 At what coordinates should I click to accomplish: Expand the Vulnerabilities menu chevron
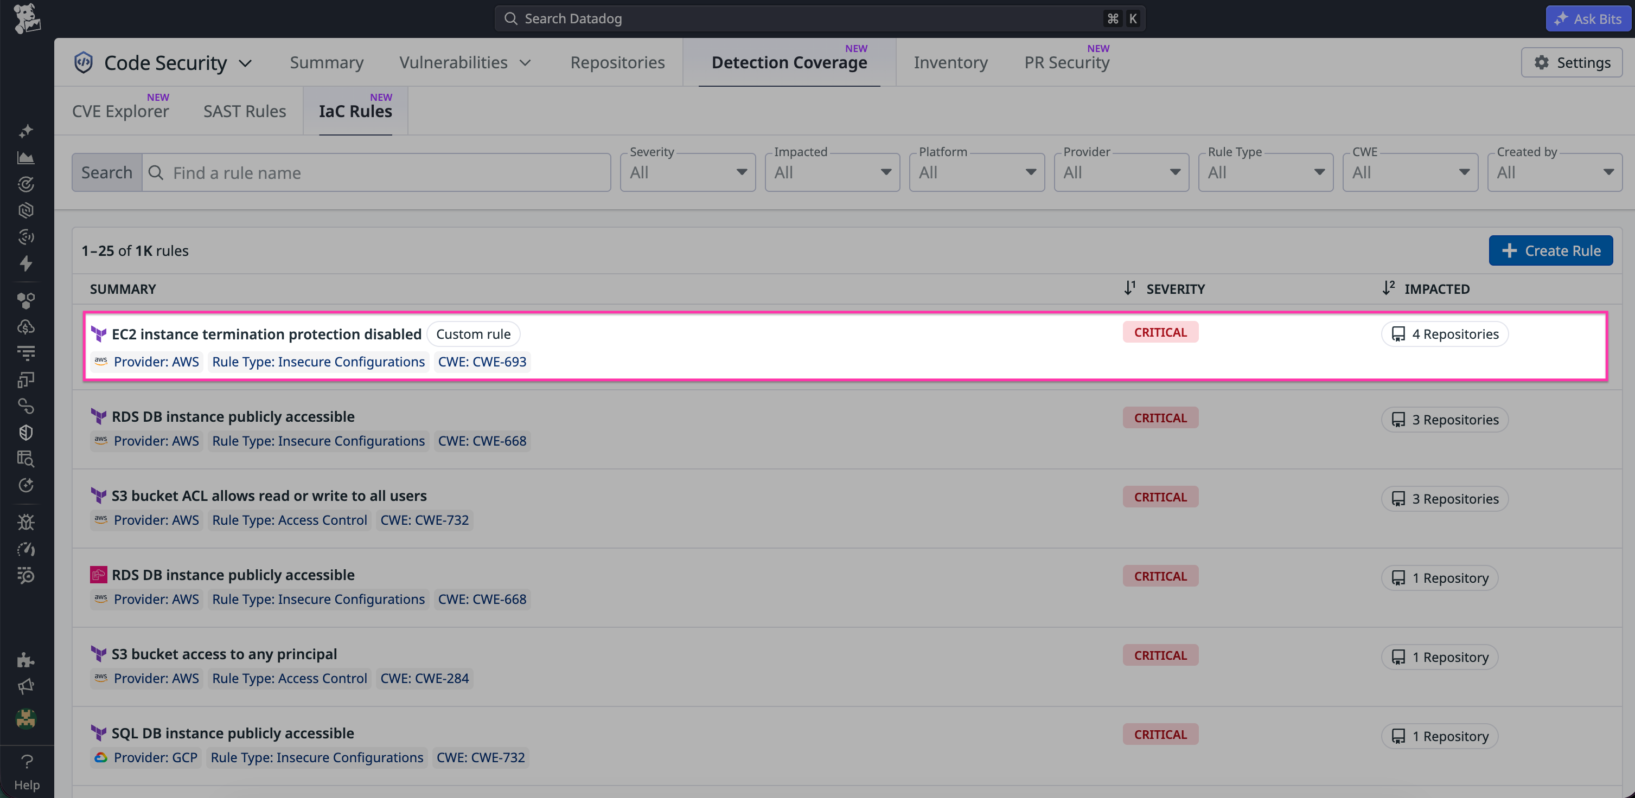point(525,63)
